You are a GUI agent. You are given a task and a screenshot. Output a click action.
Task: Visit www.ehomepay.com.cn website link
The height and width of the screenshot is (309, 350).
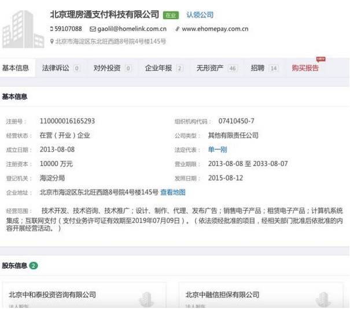pos(215,29)
